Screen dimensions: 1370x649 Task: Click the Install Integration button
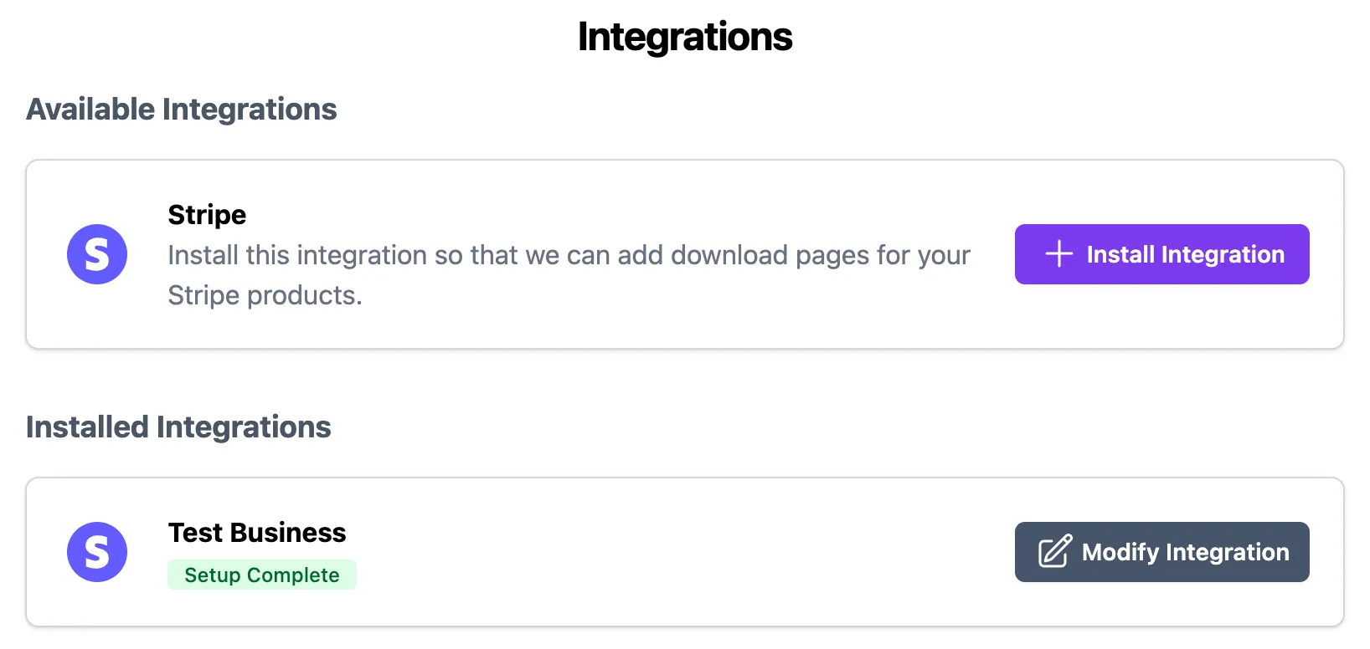[x=1161, y=253]
